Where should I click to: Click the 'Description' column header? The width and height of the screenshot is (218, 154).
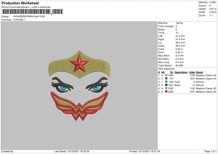181,72
